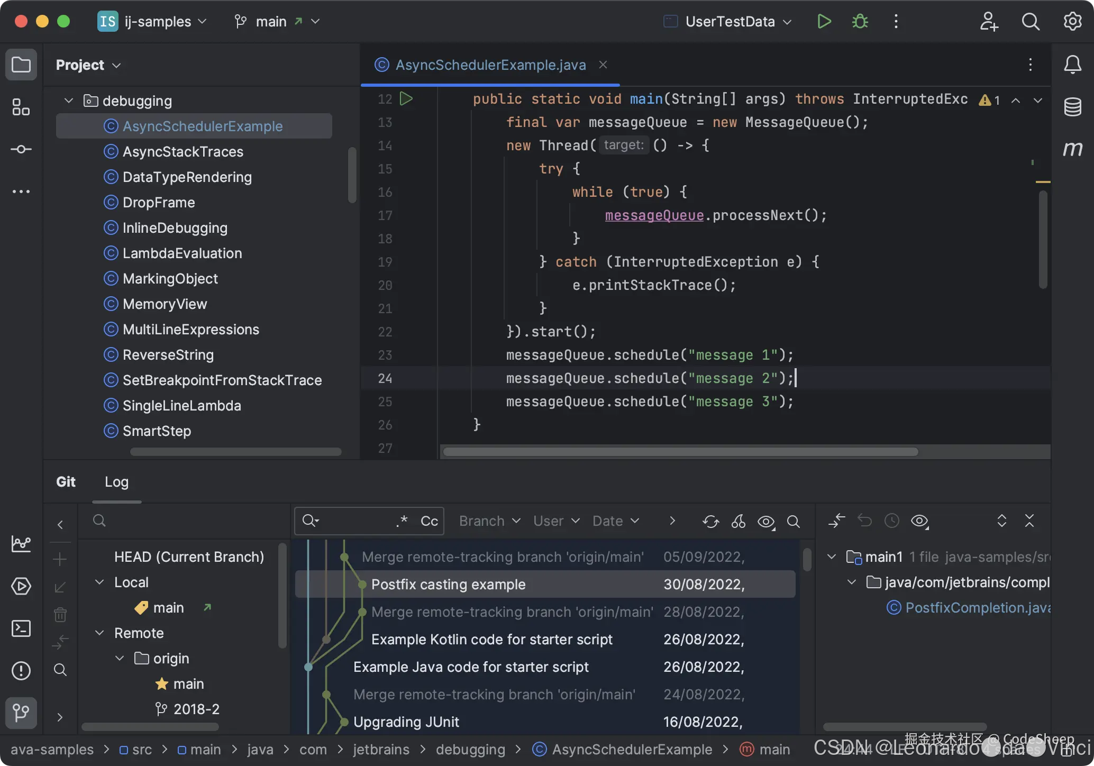Viewport: 1094px width, 766px height.
Task: Open the Database tool window icon
Action: click(x=1072, y=107)
